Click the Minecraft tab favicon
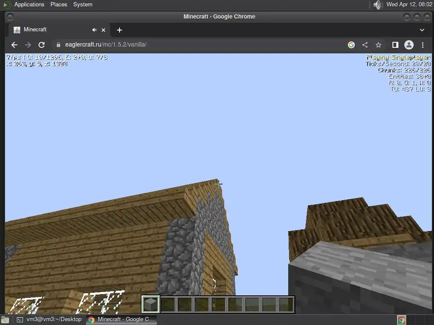Screen dimensions: 434x325 pos(17,30)
